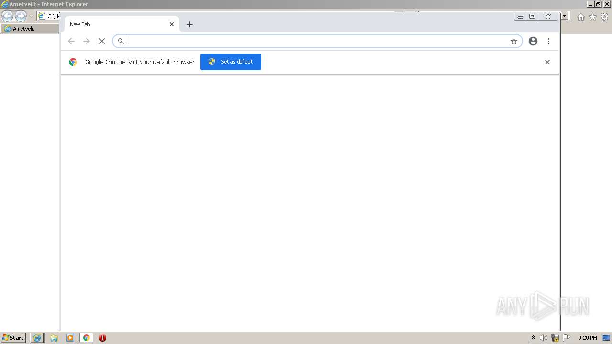Viewport: 612px width, 344px height.
Task: Open the volume speaker tray icon
Action: (x=544, y=338)
